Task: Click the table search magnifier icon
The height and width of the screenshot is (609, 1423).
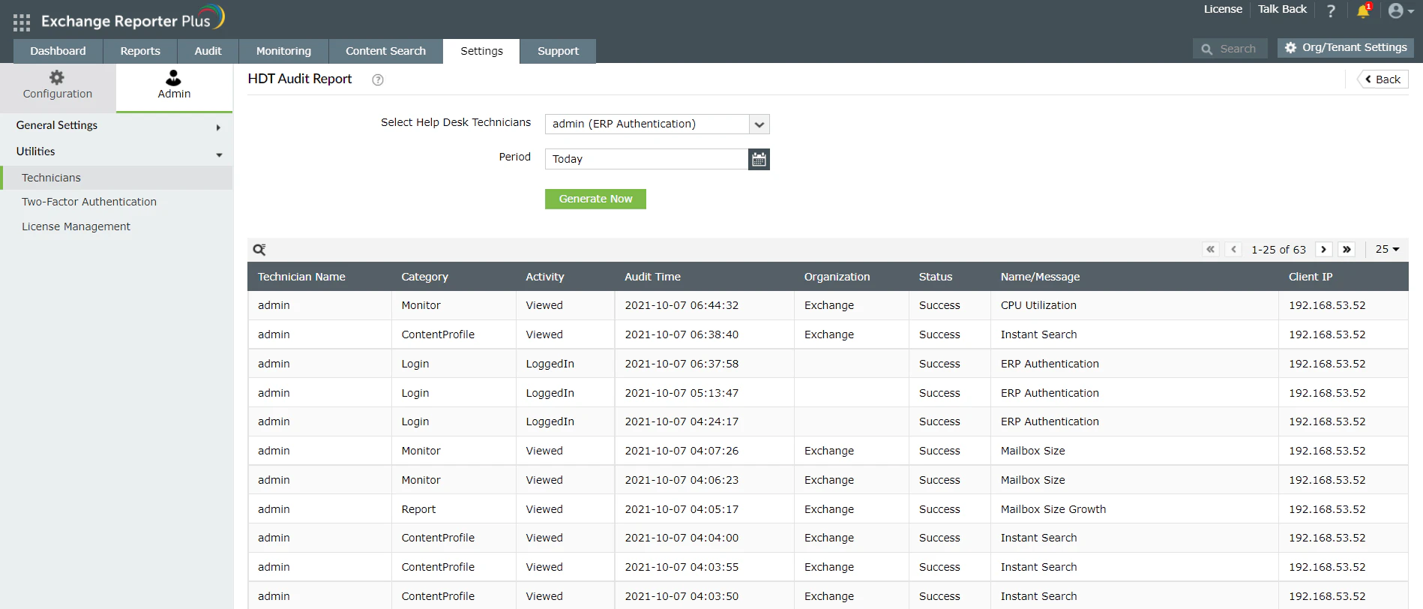Action: click(259, 250)
